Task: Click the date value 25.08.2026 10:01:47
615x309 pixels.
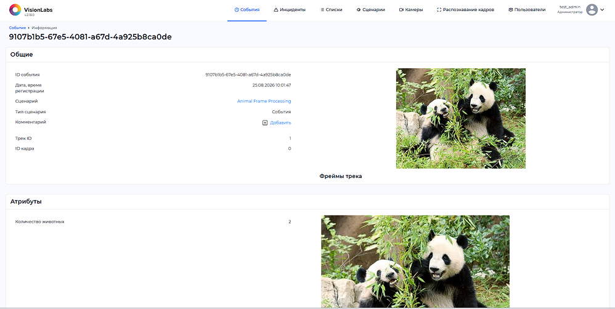Action: (x=272, y=84)
